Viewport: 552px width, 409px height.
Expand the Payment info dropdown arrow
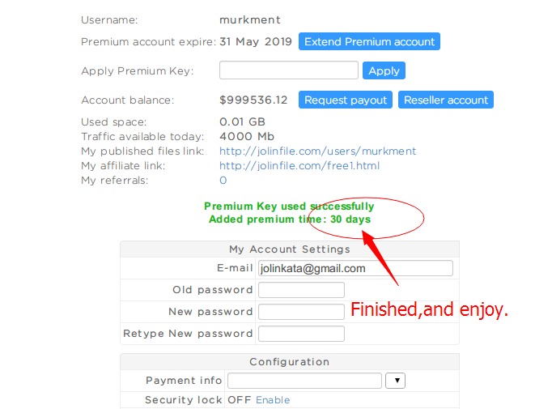point(395,381)
